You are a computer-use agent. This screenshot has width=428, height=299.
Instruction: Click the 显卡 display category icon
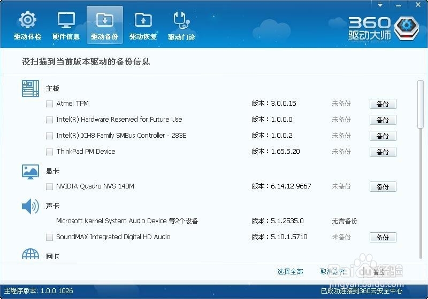[30, 172]
